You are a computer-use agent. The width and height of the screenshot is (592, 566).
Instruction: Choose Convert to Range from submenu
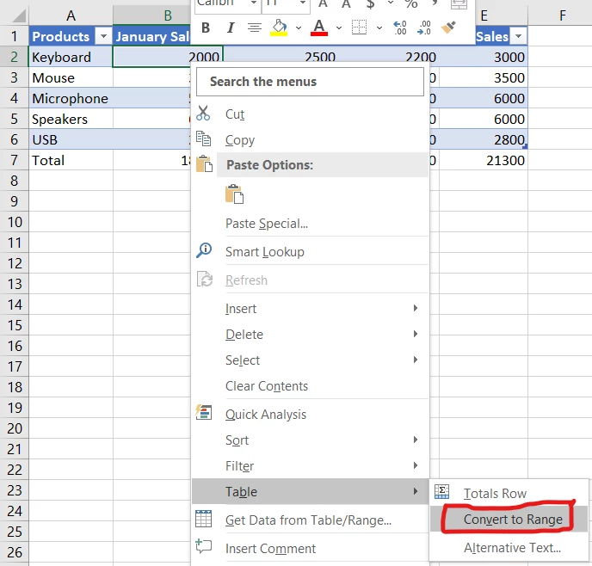tap(513, 519)
